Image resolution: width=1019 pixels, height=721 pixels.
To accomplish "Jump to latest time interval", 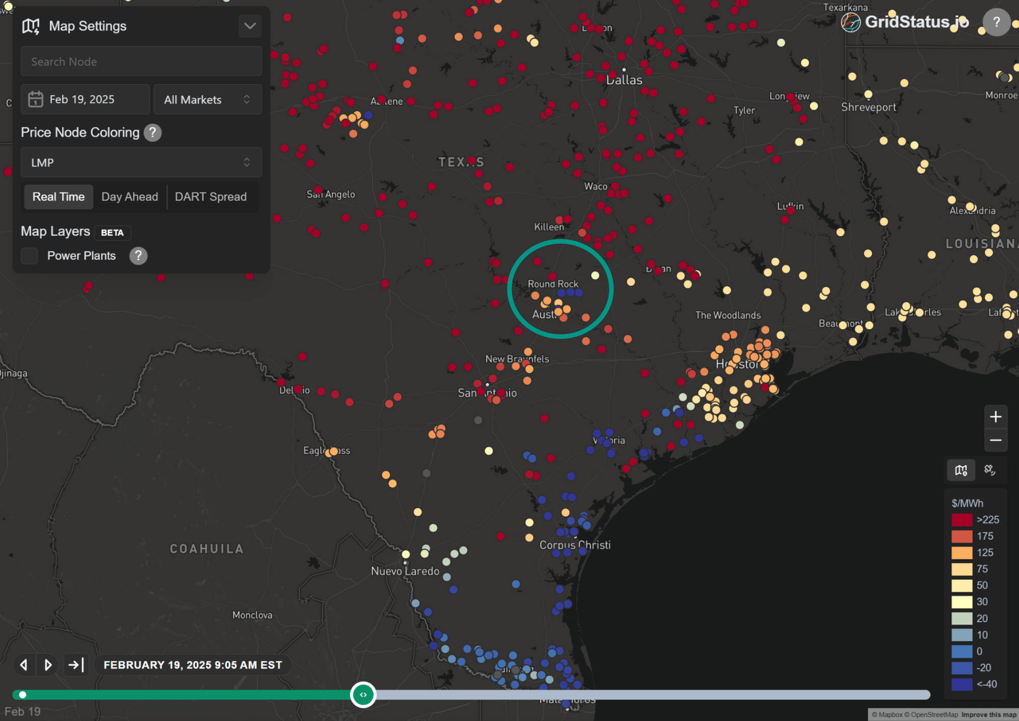I will (76, 665).
